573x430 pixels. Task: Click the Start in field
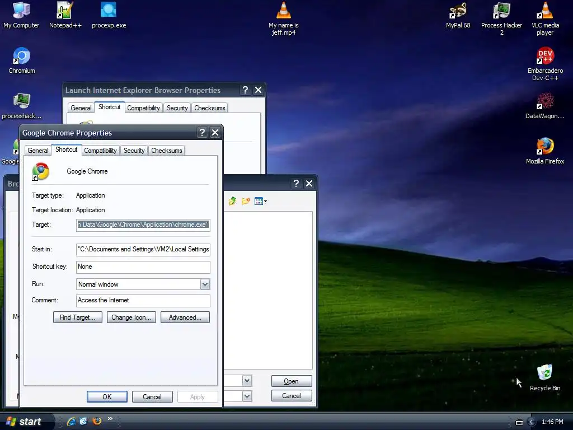point(143,249)
